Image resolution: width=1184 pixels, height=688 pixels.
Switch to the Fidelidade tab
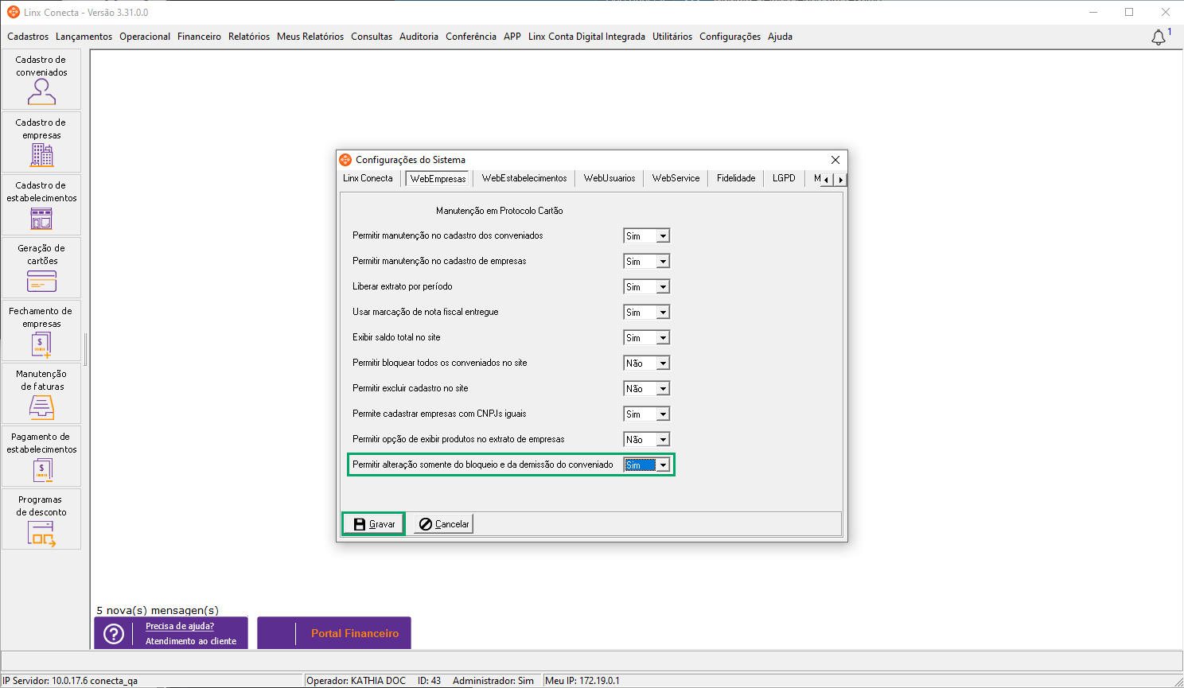pos(736,178)
